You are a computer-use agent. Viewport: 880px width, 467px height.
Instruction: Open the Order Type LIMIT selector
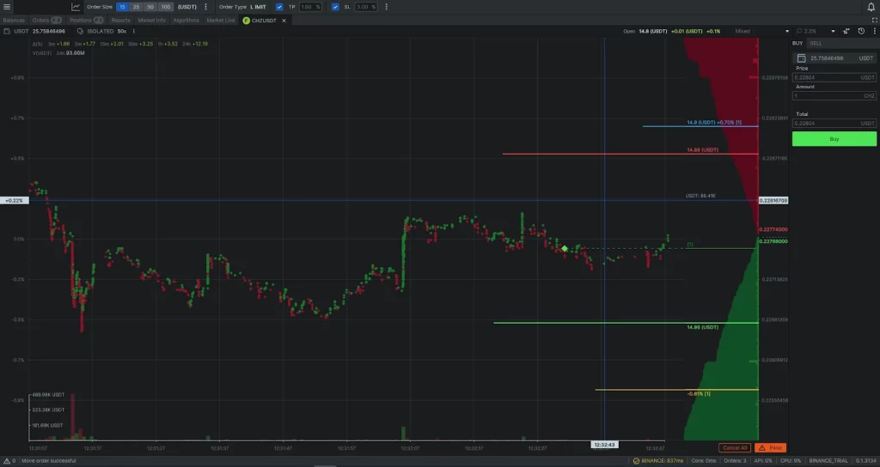(x=258, y=7)
